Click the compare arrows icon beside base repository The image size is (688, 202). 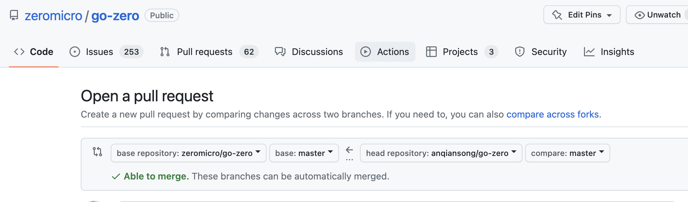tap(97, 152)
